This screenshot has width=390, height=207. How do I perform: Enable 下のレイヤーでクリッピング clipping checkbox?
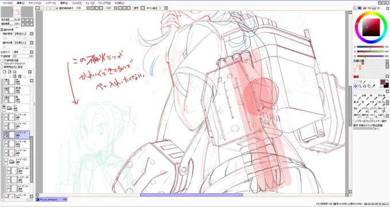click(2, 64)
